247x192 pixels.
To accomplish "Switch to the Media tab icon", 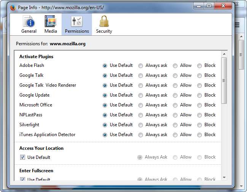I will pyautogui.click(x=50, y=22).
